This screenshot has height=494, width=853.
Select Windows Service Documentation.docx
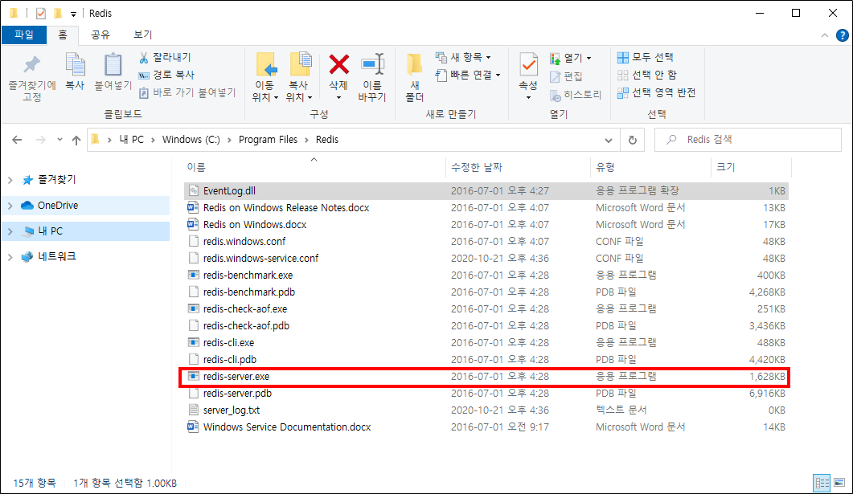[486, 427]
